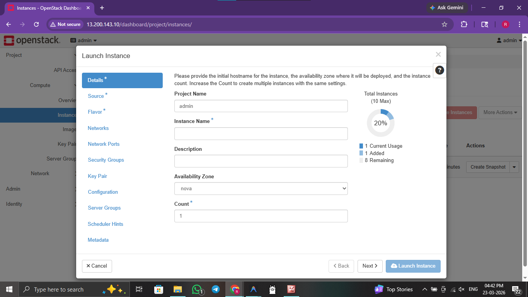This screenshot has width=528, height=297.
Task: Close the Launch Instance dialog with X
Action: (x=438, y=55)
